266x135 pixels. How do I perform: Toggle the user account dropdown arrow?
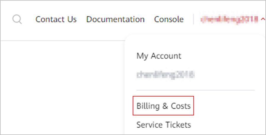(x=263, y=19)
